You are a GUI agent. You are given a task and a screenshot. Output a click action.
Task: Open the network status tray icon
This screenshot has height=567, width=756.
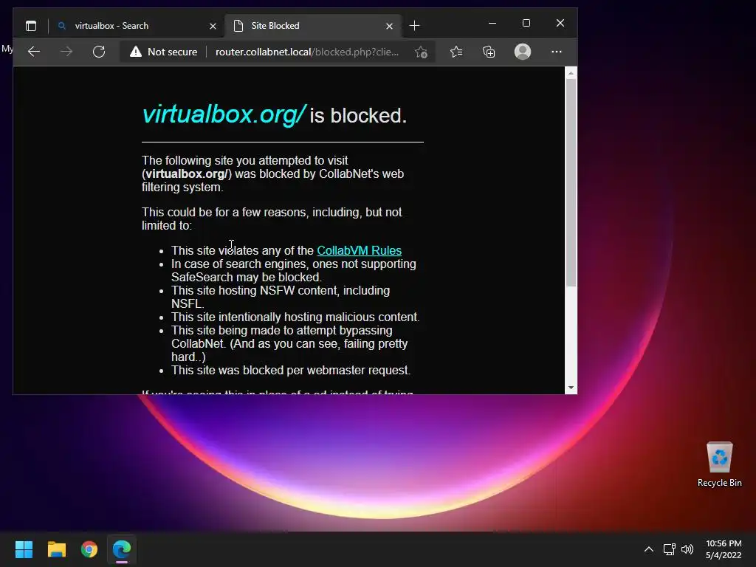(x=669, y=549)
